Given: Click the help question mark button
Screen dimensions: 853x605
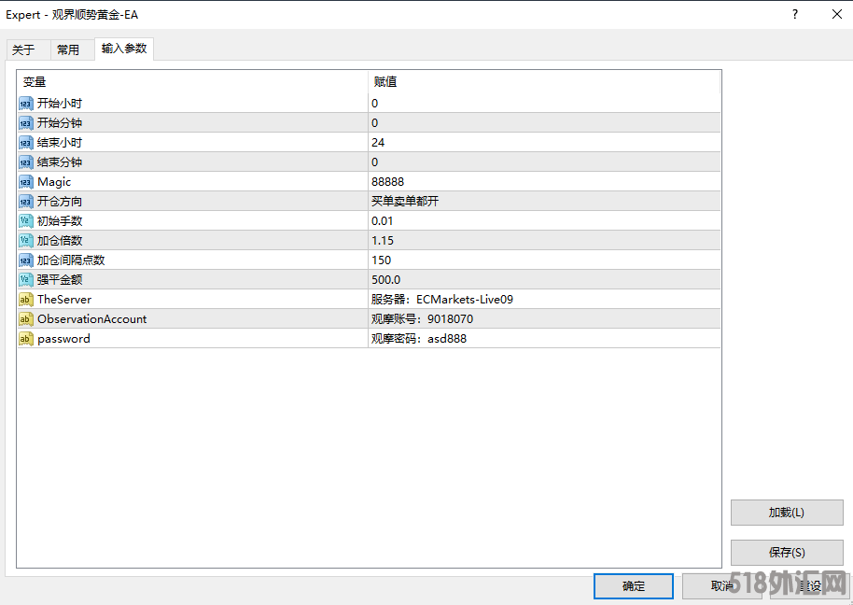Looking at the screenshot, I should (x=795, y=14).
